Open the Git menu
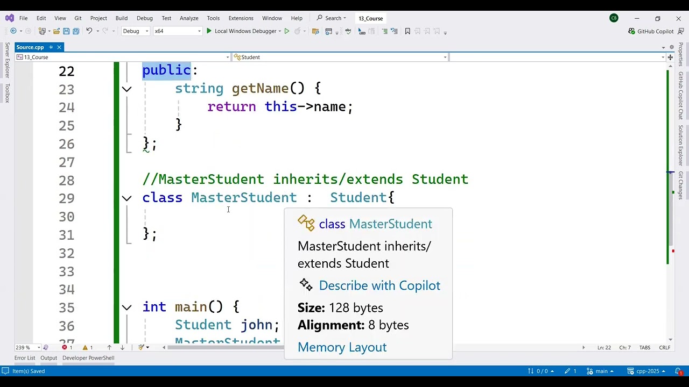 tap(78, 18)
